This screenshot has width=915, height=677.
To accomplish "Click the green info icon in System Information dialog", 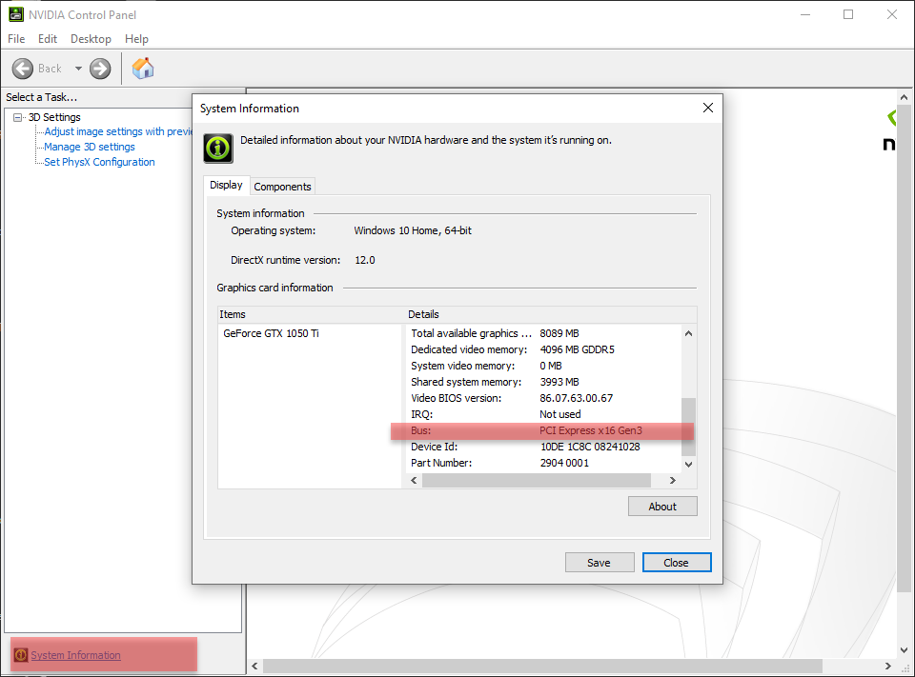I will click(218, 149).
